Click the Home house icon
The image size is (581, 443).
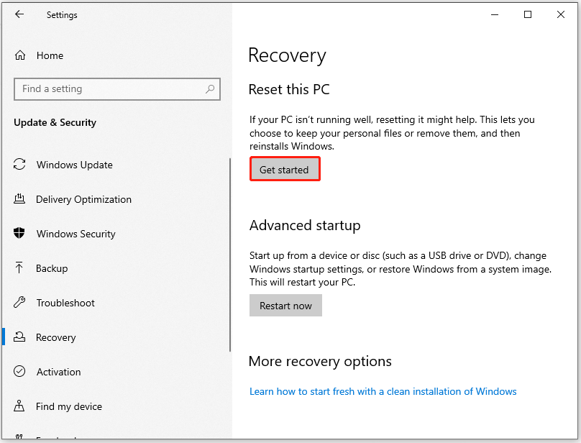point(20,55)
